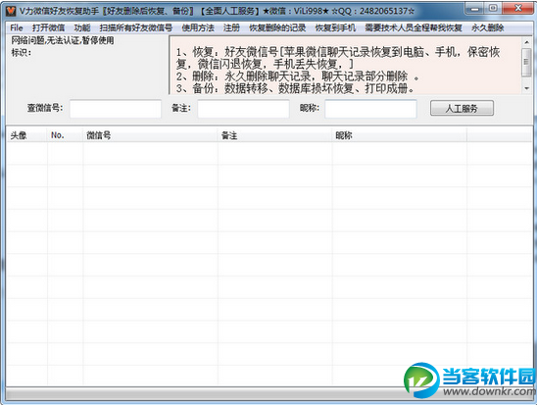Click the 人工服务 button

[x=462, y=108]
